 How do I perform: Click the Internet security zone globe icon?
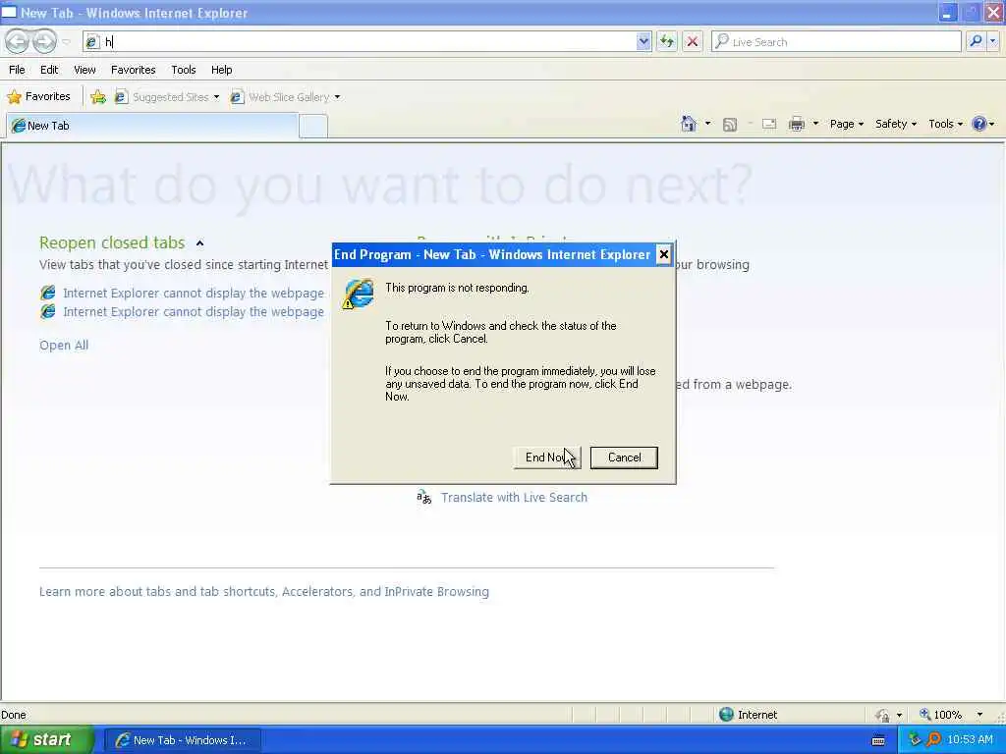(726, 715)
